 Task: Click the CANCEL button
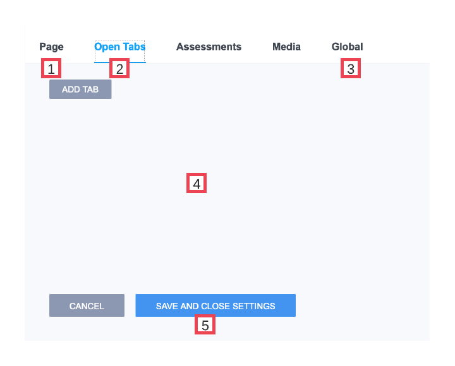coord(87,305)
